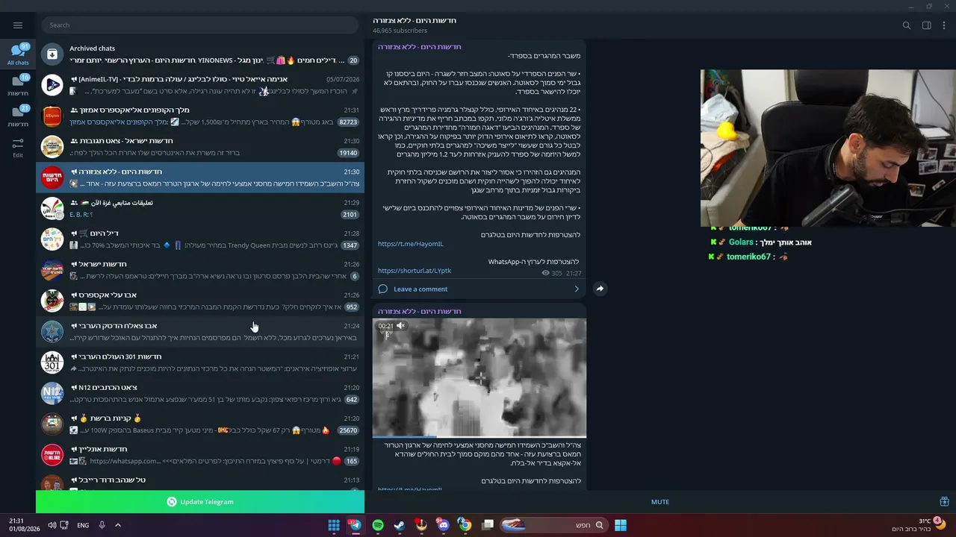Switch the ENG input language
Image resolution: width=956 pixels, height=537 pixels.
(83, 525)
